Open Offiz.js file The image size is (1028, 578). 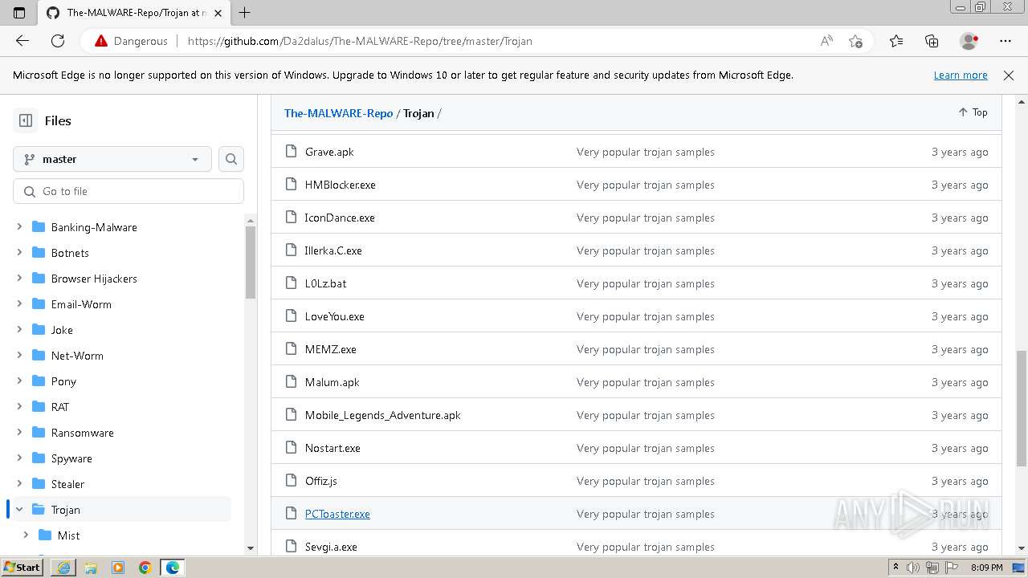coord(321,481)
